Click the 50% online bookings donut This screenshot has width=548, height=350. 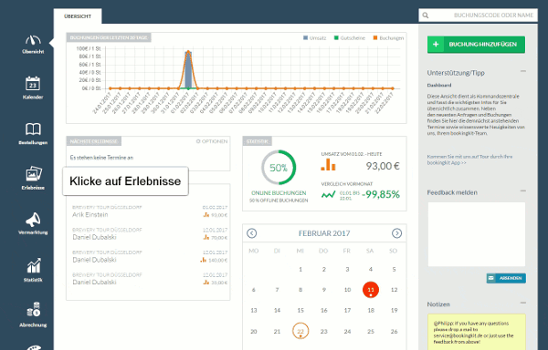[279, 168]
